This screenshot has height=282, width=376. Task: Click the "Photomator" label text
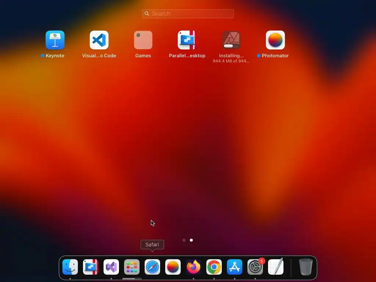[275, 56]
